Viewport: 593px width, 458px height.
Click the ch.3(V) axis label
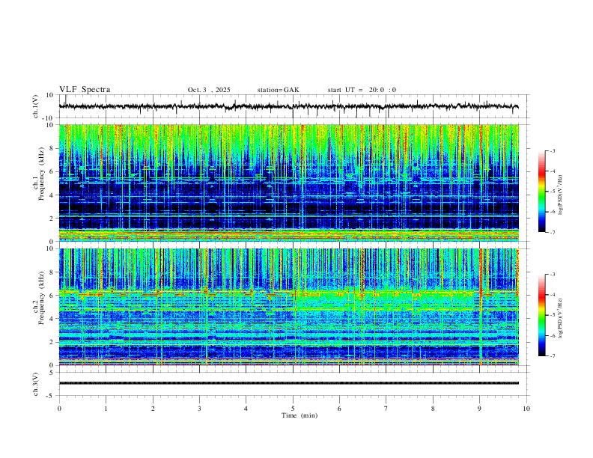(36, 384)
